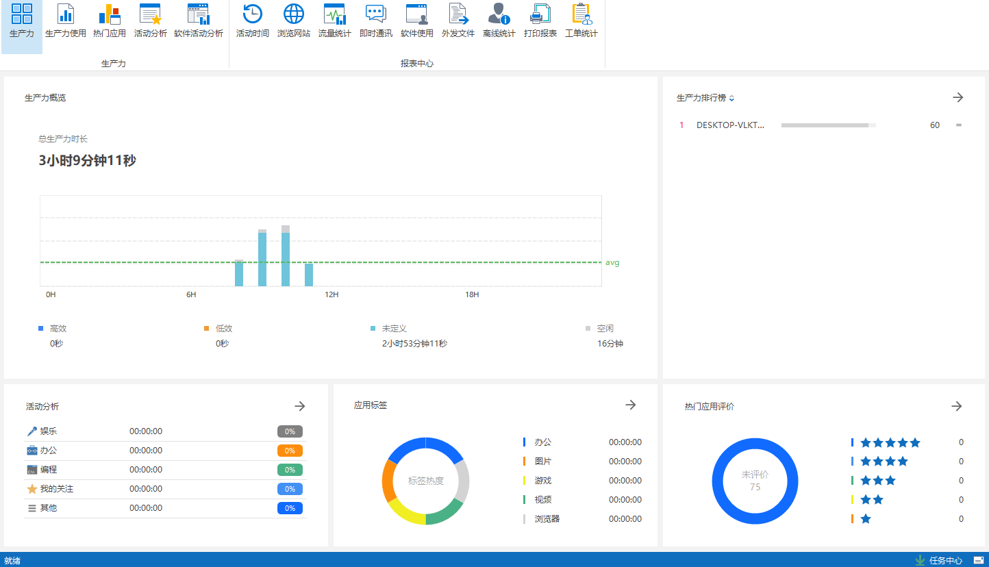Click the DESKTOP-VLKT ranking entry

pos(729,125)
